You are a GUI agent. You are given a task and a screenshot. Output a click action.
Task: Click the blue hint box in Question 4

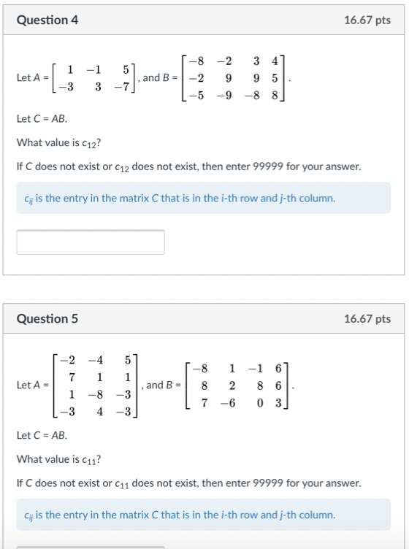click(x=204, y=198)
